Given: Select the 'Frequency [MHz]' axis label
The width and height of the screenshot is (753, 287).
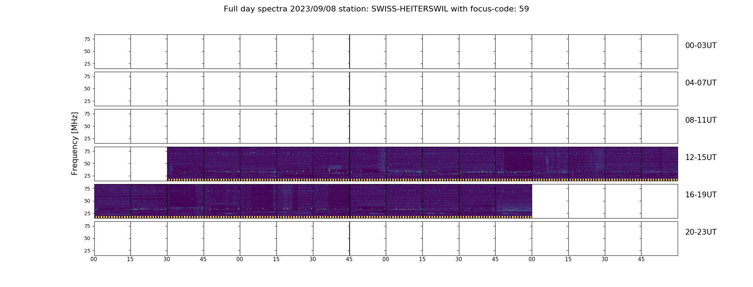Looking at the screenshot, I should (x=75, y=143).
